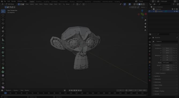Toggle viewport overlays button
This screenshot has width=179, height=98.
(130, 4)
